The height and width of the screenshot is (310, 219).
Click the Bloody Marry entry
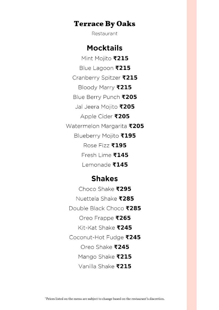tap(105, 88)
